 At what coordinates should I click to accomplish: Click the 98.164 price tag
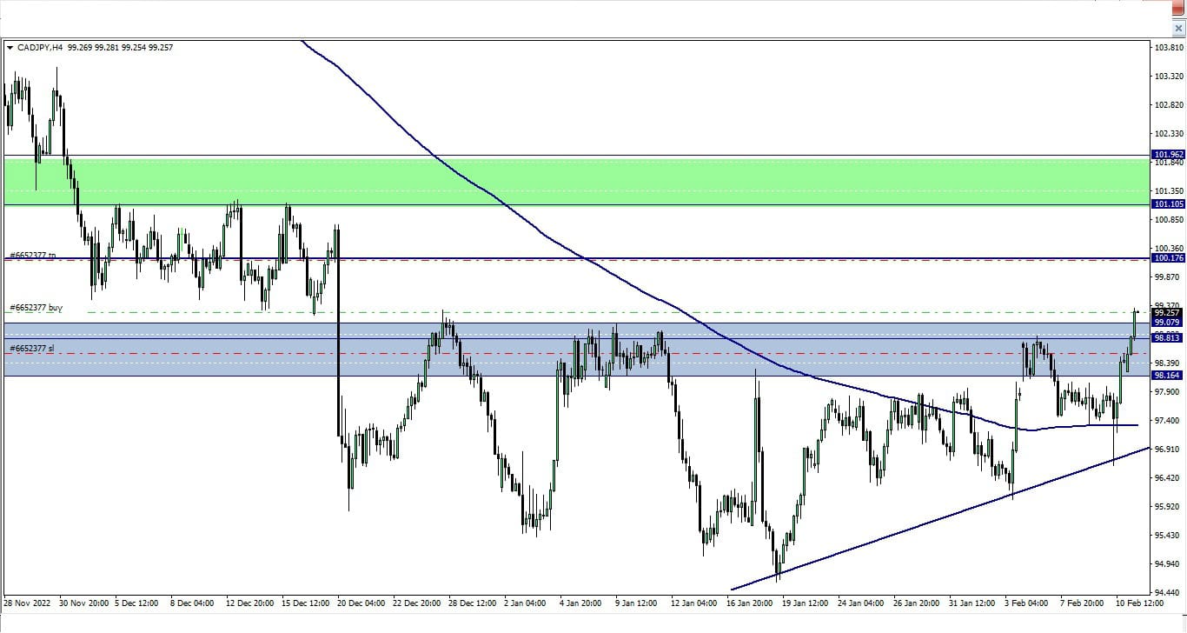1168,376
